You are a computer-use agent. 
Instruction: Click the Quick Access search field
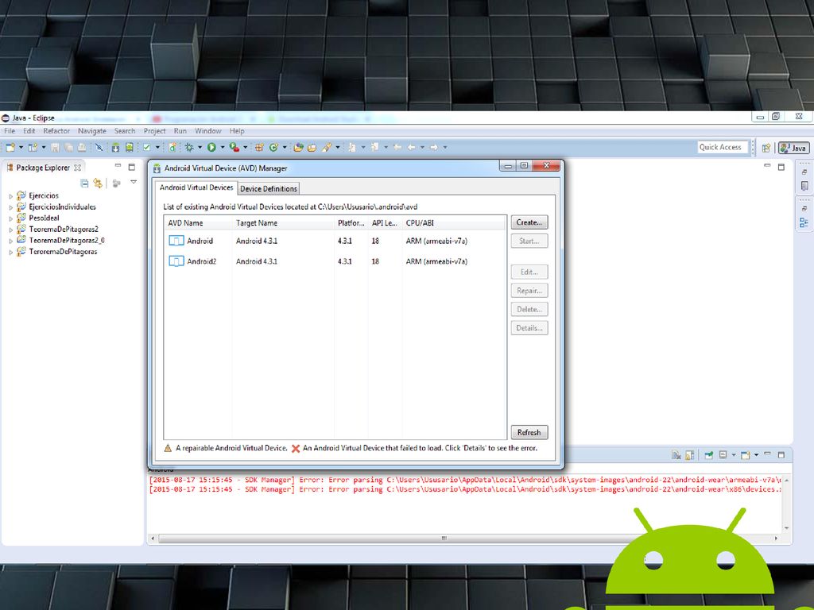pyautogui.click(x=723, y=147)
